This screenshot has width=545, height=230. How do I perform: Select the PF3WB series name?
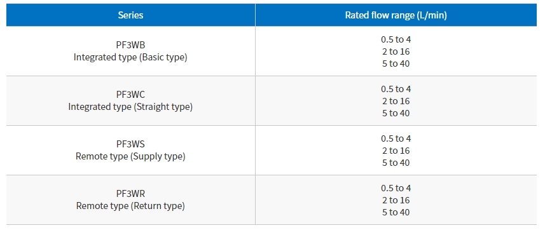click(x=130, y=45)
